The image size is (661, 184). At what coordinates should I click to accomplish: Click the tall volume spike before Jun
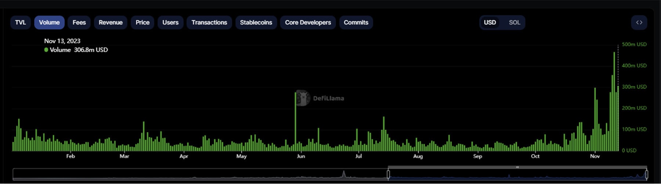295,121
